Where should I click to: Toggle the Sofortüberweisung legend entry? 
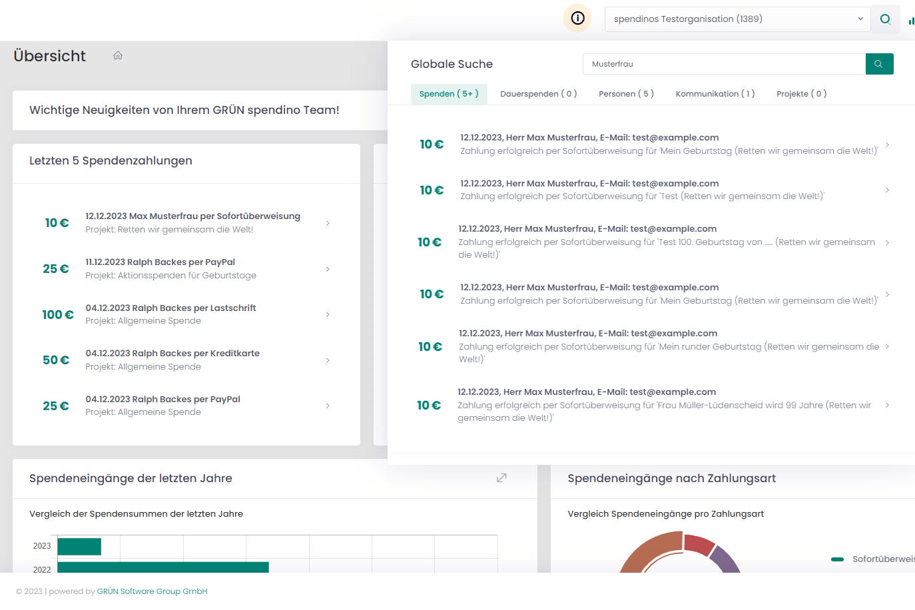click(x=874, y=559)
